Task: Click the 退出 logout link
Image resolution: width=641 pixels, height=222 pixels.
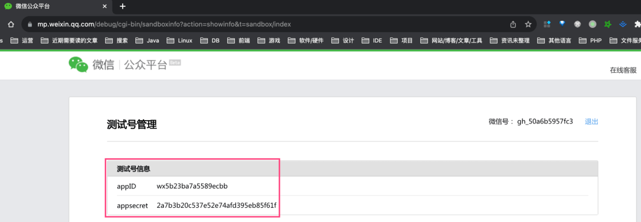Action: (x=591, y=122)
